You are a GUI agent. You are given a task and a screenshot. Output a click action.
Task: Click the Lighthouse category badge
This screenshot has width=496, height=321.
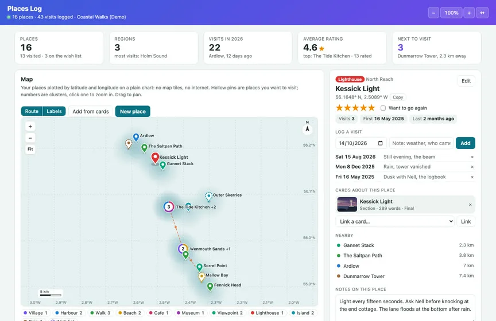pos(350,79)
